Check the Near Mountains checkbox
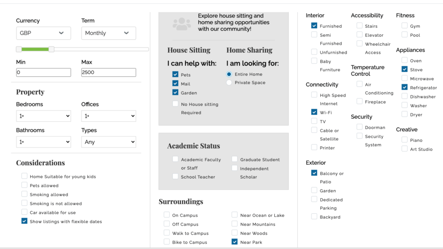 (234, 224)
